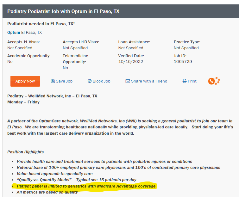This screenshot has width=239, height=197.
Task: Click the line Monday – Friday
Action: 23,102
